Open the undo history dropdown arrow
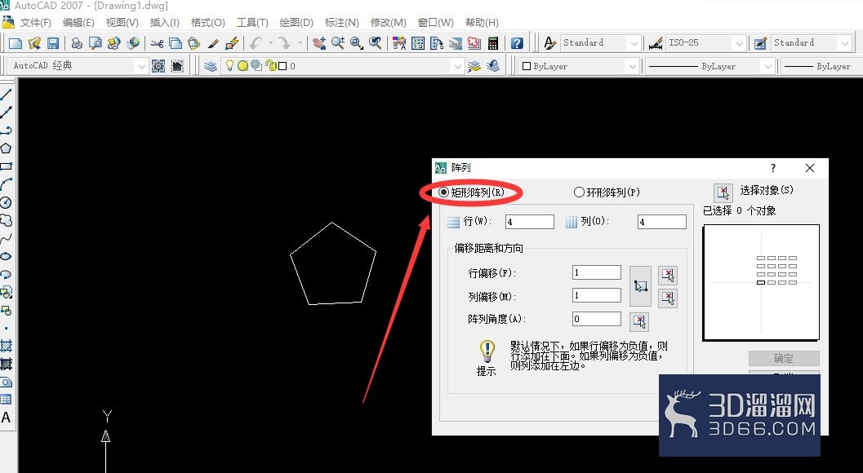This screenshot has width=863, height=473. click(x=270, y=43)
